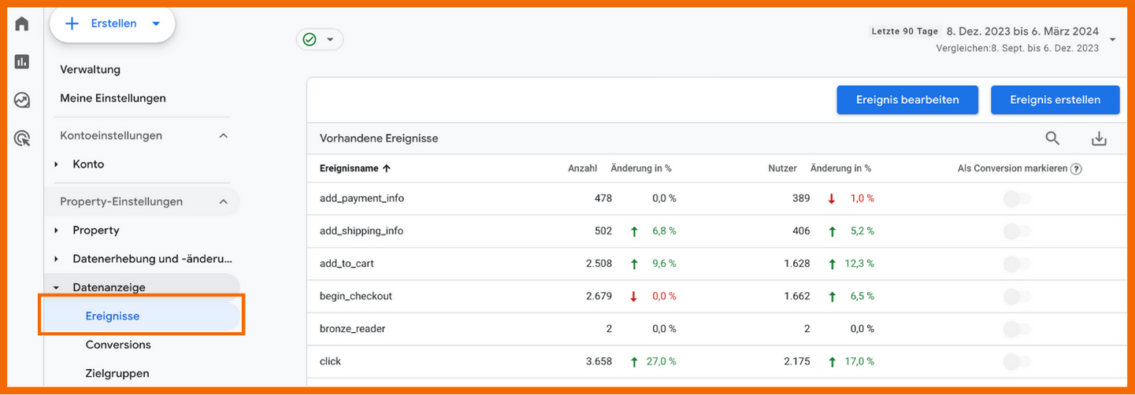Toggle conversion switch for add_payment_info
Image resolution: width=1135 pixels, height=395 pixels.
[x=1017, y=199]
